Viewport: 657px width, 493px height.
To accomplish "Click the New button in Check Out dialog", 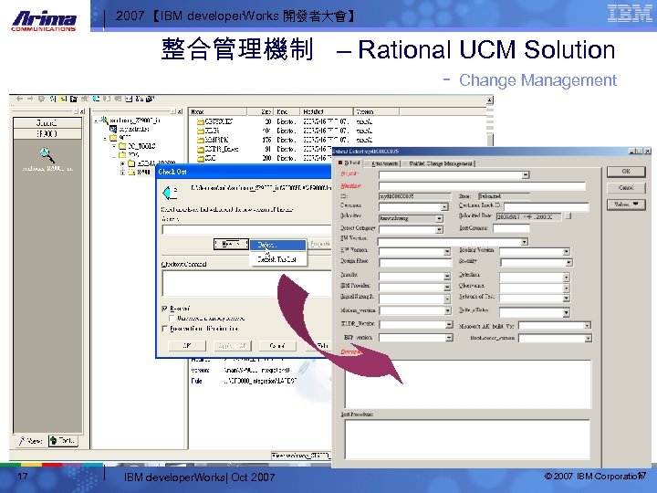I will pyautogui.click(x=231, y=244).
